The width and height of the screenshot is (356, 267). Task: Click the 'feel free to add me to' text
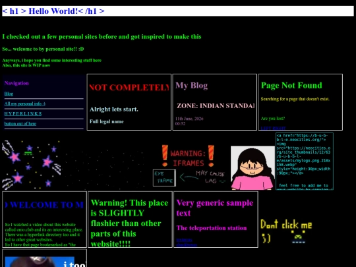[x=303, y=185]
